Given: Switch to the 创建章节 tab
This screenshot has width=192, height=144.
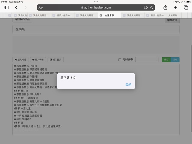Looking at the screenshot, I should click(109, 15).
